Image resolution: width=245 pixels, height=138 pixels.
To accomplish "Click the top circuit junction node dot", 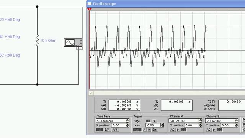I will [x=37, y=7].
